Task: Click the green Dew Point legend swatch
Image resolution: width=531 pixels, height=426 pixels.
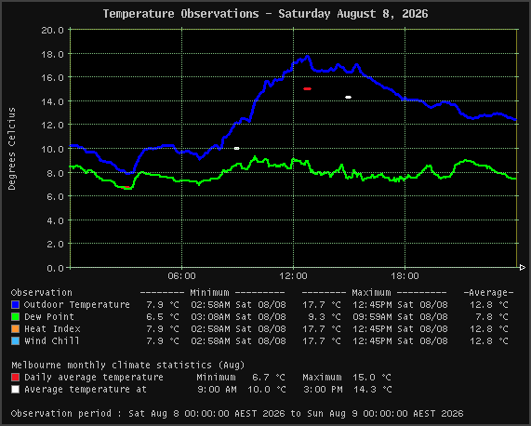Action: pos(15,317)
